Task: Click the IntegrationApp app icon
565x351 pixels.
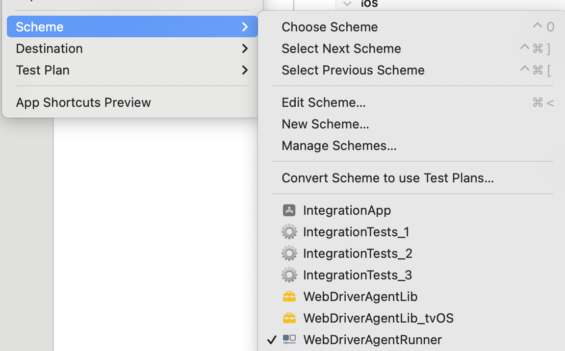Action: tap(289, 210)
